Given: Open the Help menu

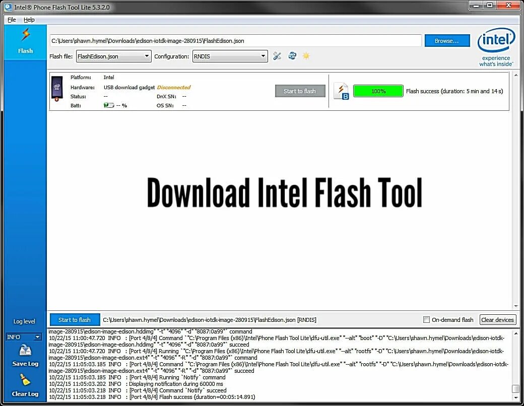Looking at the screenshot, I should (29, 20).
